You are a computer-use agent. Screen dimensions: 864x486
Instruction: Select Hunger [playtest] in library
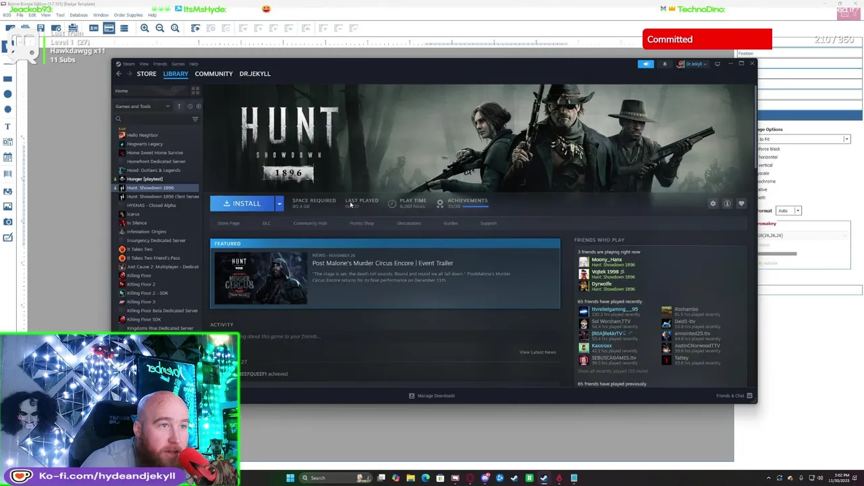tap(144, 179)
